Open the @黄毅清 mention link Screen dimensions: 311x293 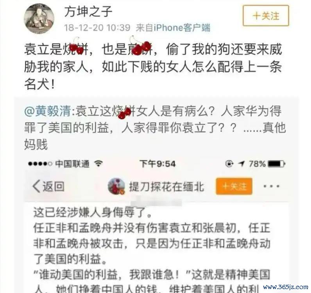coord(47,111)
